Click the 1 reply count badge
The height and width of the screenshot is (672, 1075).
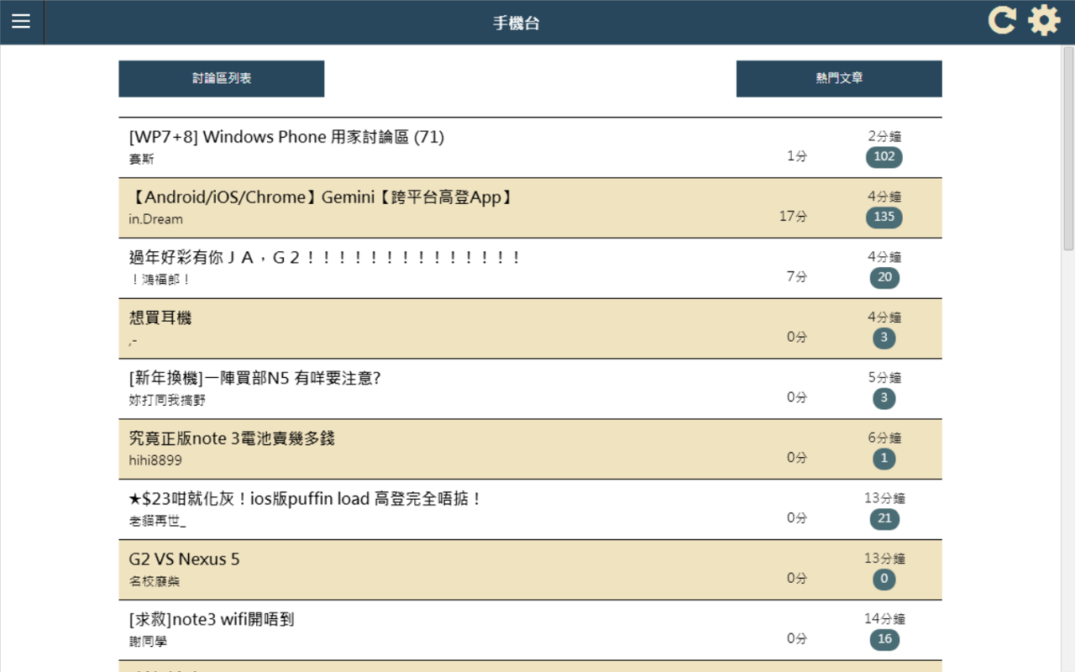pyautogui.click(x=884, y=459)
